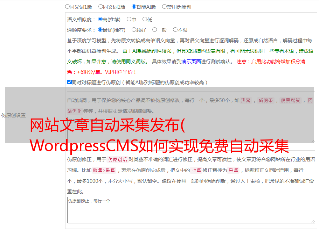The image size is (319, 230).
Task: Click the 站优化 example keyword
Action: pyautogui.click(x=74, y=111)
